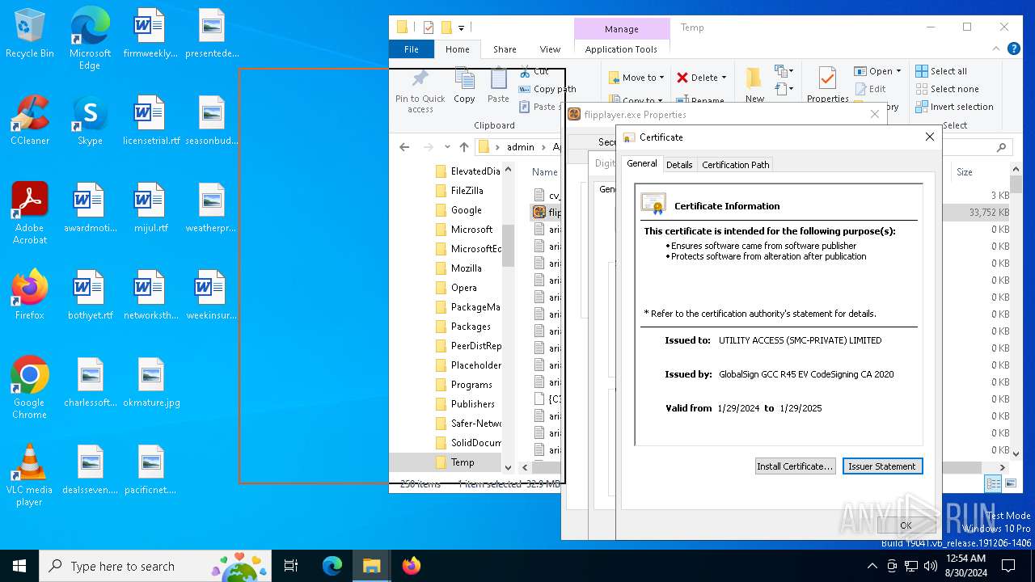The height and width of the screenshot is (582, 1035).
Task: Click the navigation tree scrollbar
Action: [x=508, y=245]
